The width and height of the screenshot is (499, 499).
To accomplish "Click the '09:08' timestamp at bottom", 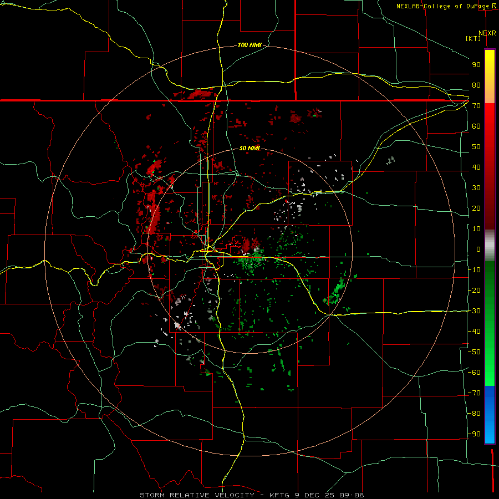I will click(x=352, y=495).
